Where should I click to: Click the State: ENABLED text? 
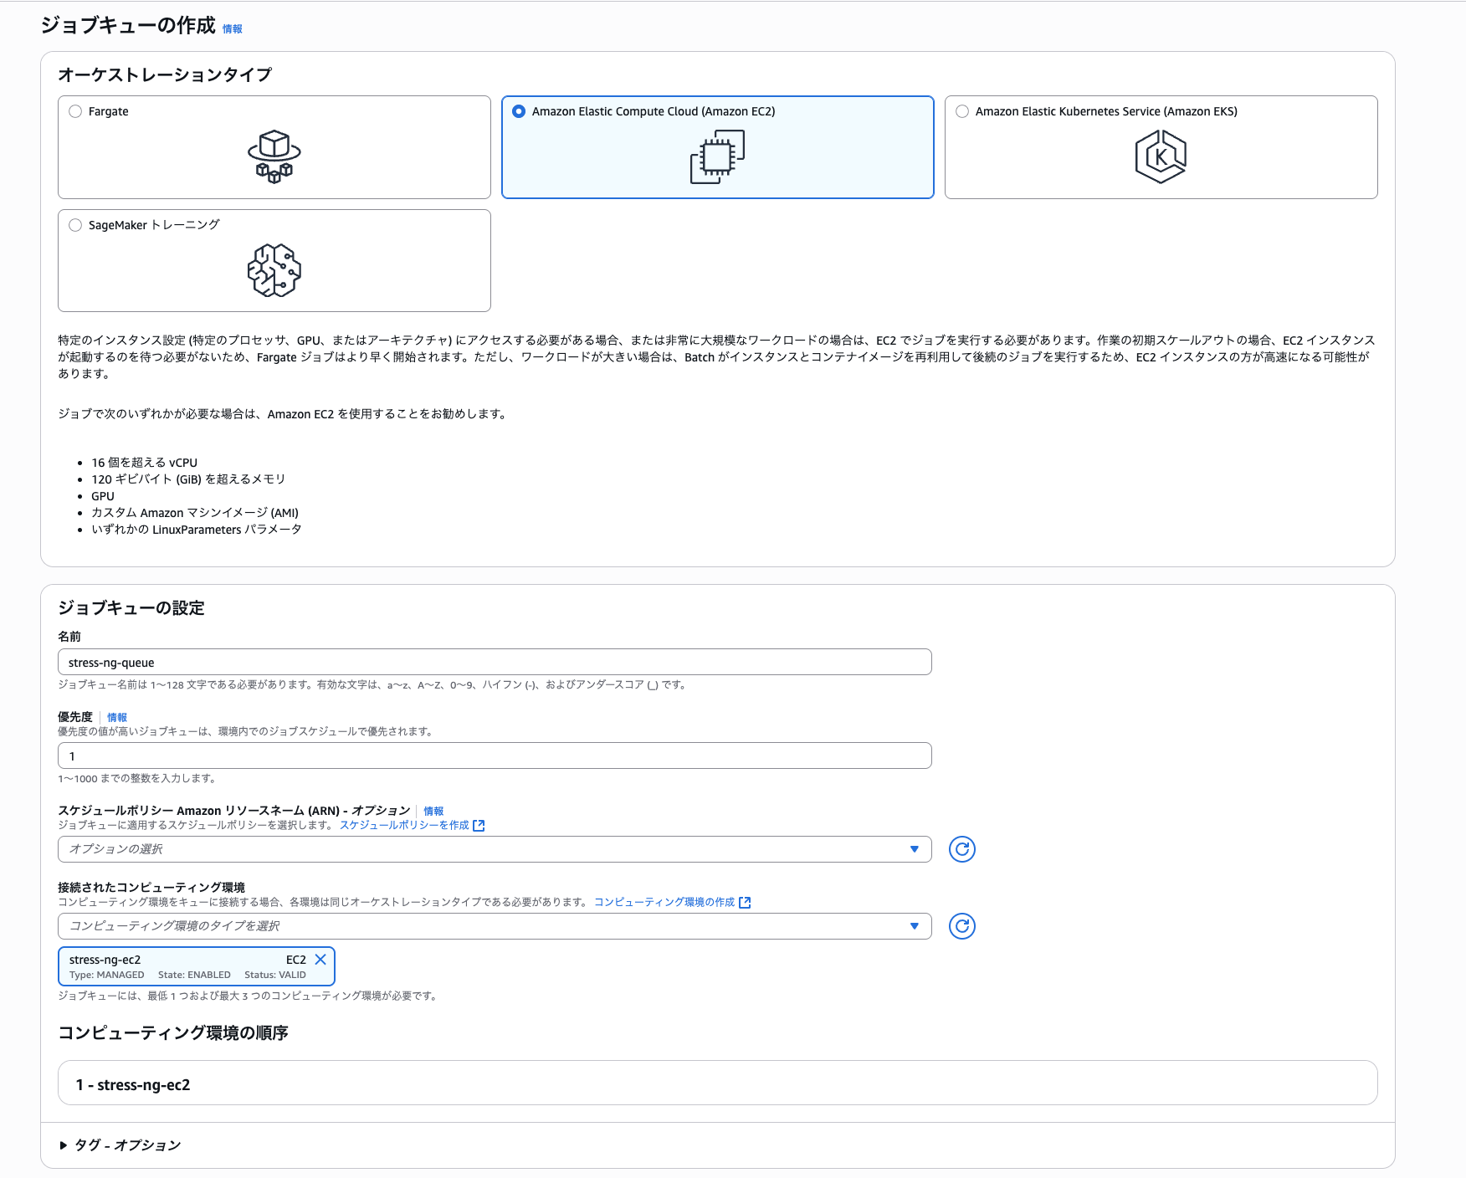pyautogui.click(x=194, y=975)
